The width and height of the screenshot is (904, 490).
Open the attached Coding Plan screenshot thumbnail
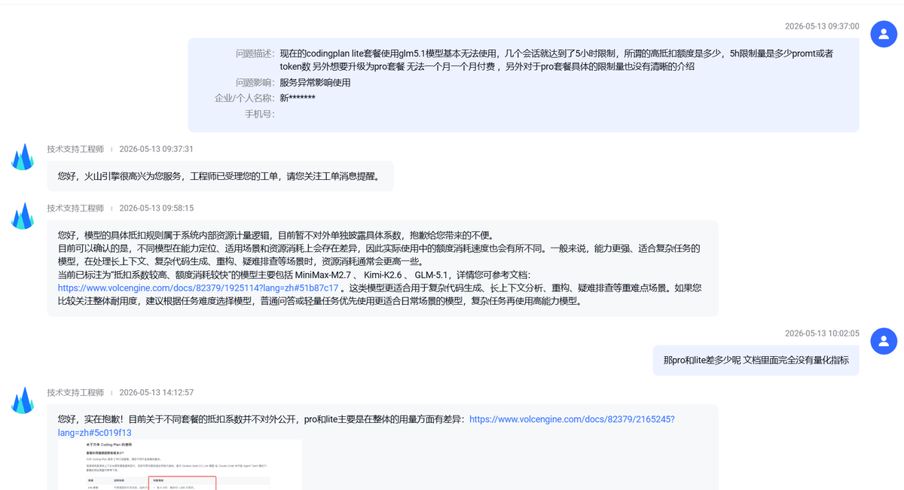tap(180, 464)
